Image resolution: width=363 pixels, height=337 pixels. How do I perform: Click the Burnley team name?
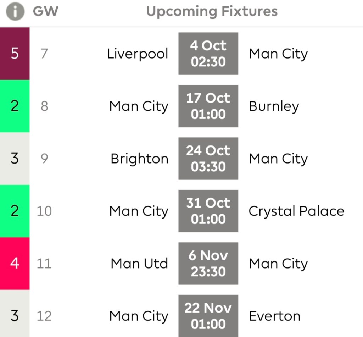274,106
